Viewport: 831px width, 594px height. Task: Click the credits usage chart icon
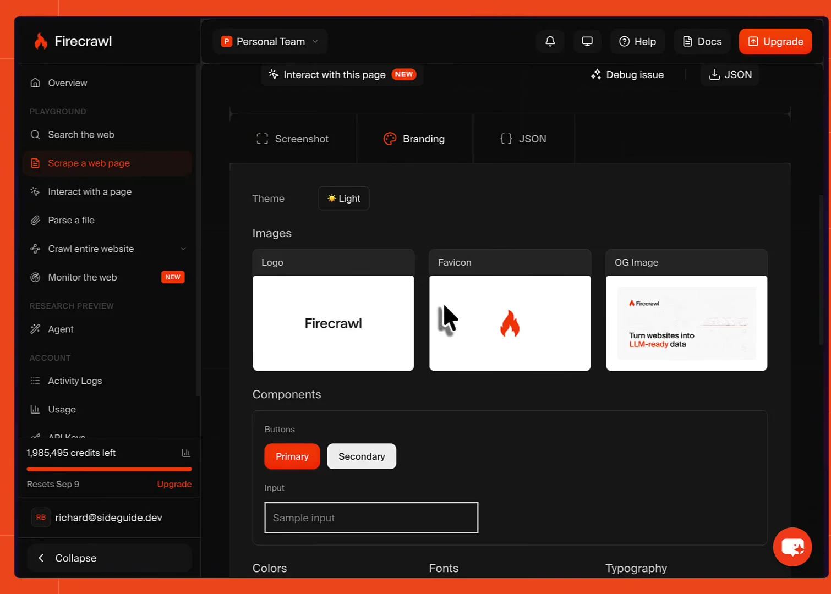coord(186,453)
